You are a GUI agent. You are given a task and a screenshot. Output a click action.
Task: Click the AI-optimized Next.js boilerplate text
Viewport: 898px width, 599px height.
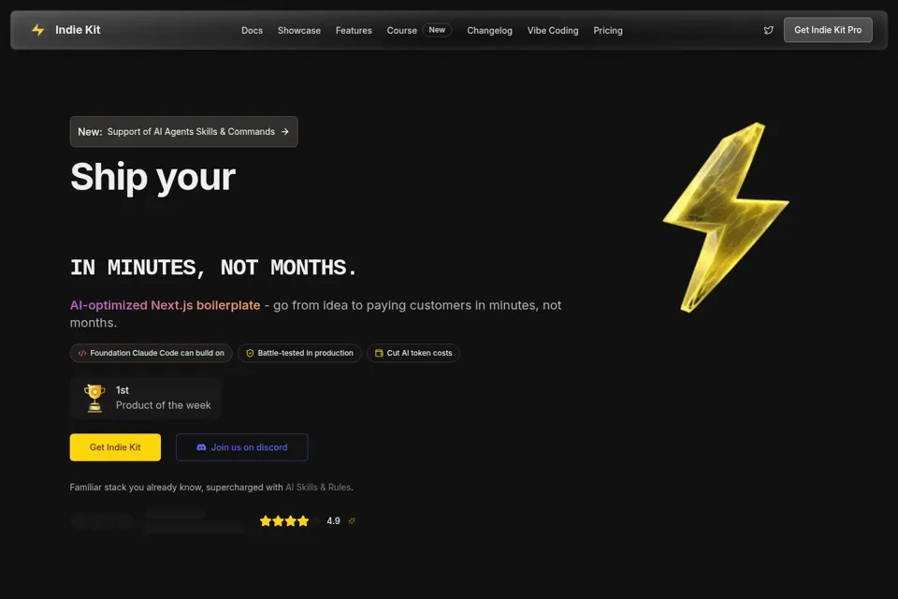click(x=165, y=305)
